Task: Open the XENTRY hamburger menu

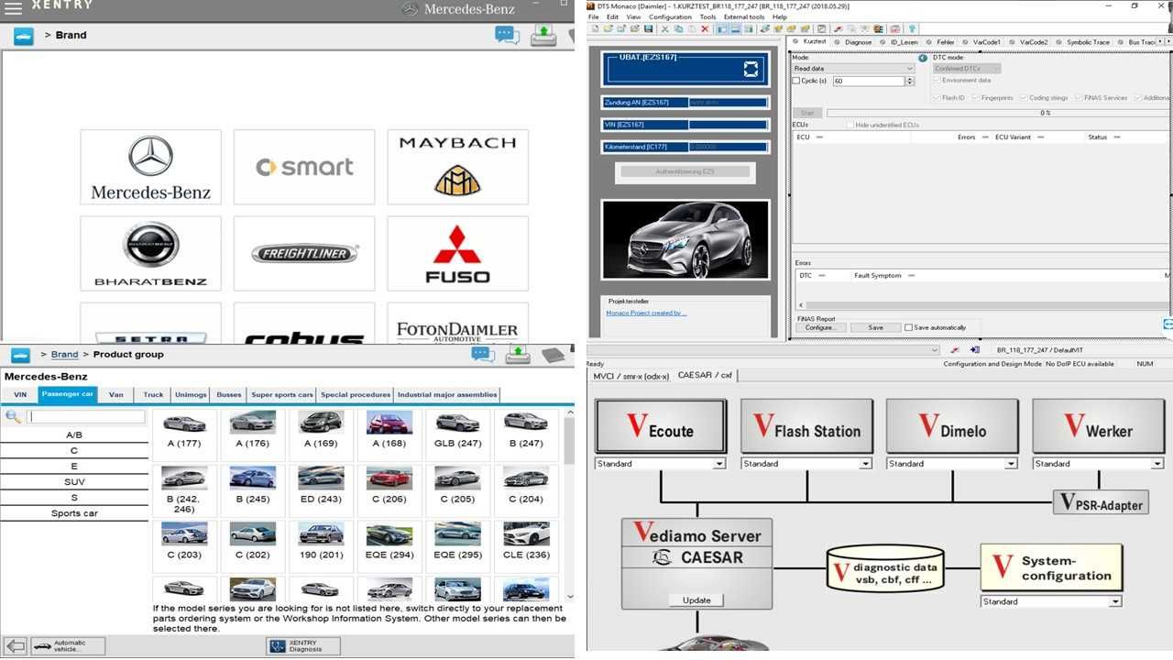Action: pyautogui.click(x=13, y=7)
